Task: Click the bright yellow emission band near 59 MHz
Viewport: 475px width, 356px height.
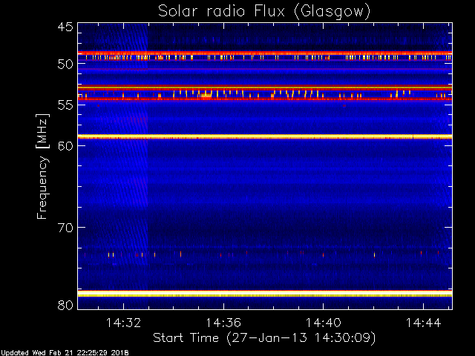Action: [265, 136]
